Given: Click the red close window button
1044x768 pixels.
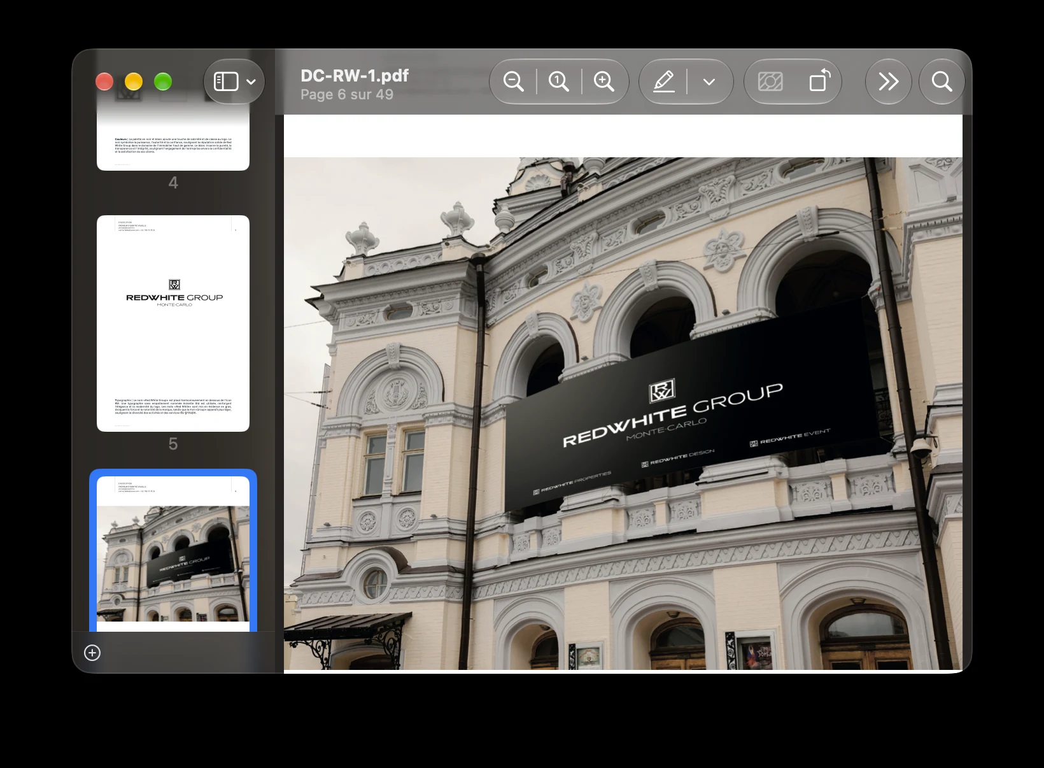Looking at the screenshot, I should [x=104, y=82].
